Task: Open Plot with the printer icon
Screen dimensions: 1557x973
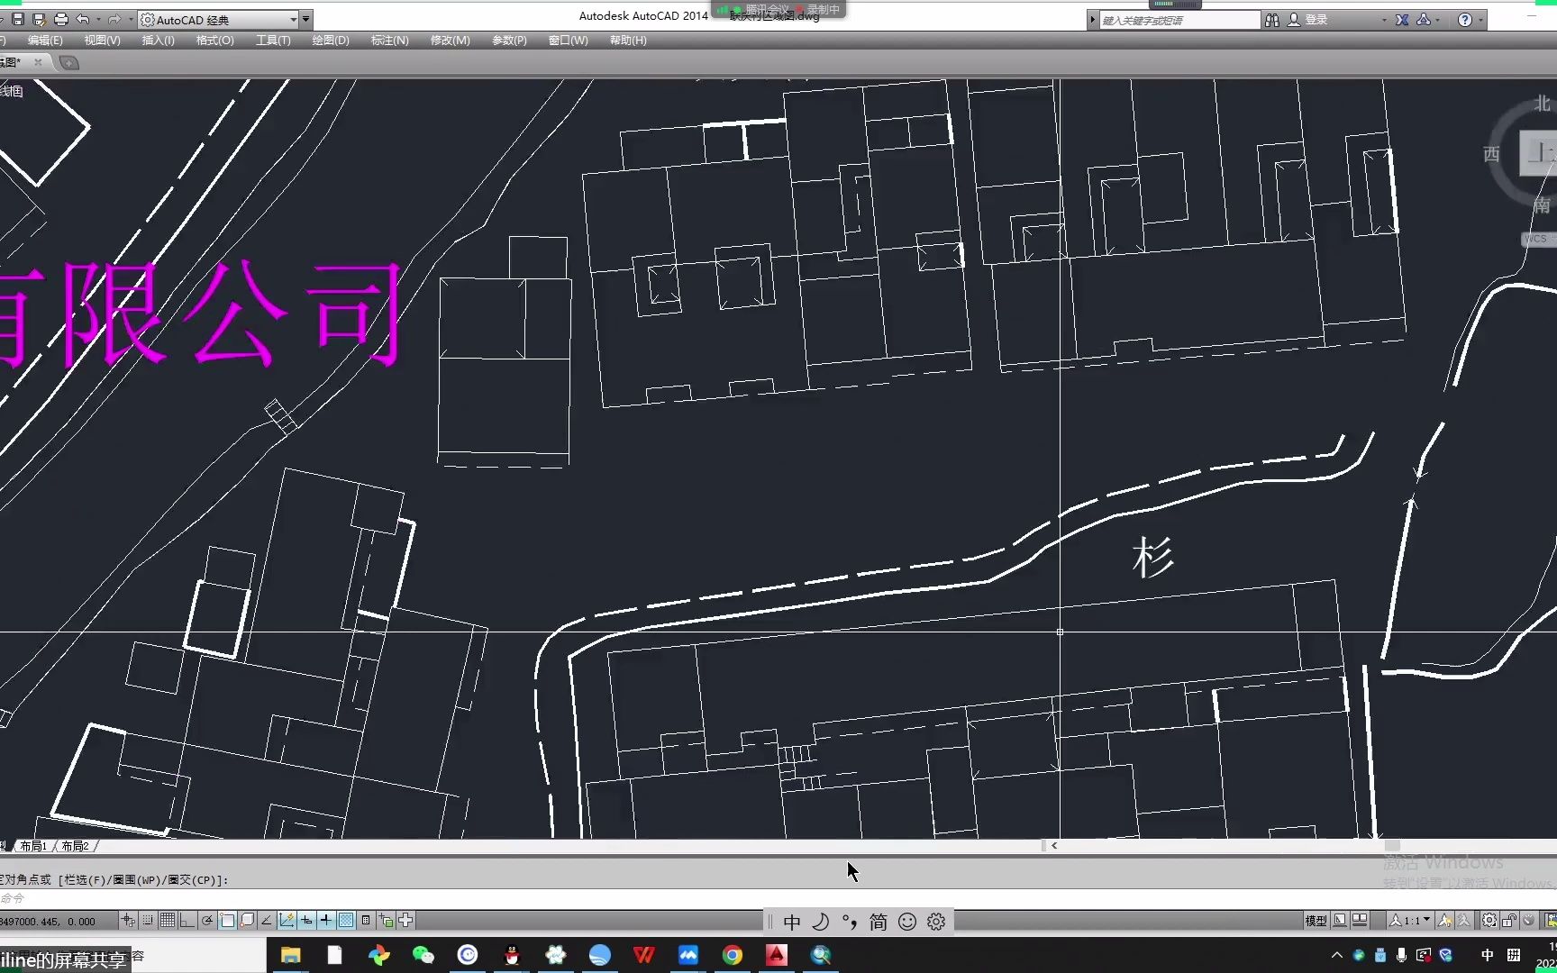Action: pos(60,19)
